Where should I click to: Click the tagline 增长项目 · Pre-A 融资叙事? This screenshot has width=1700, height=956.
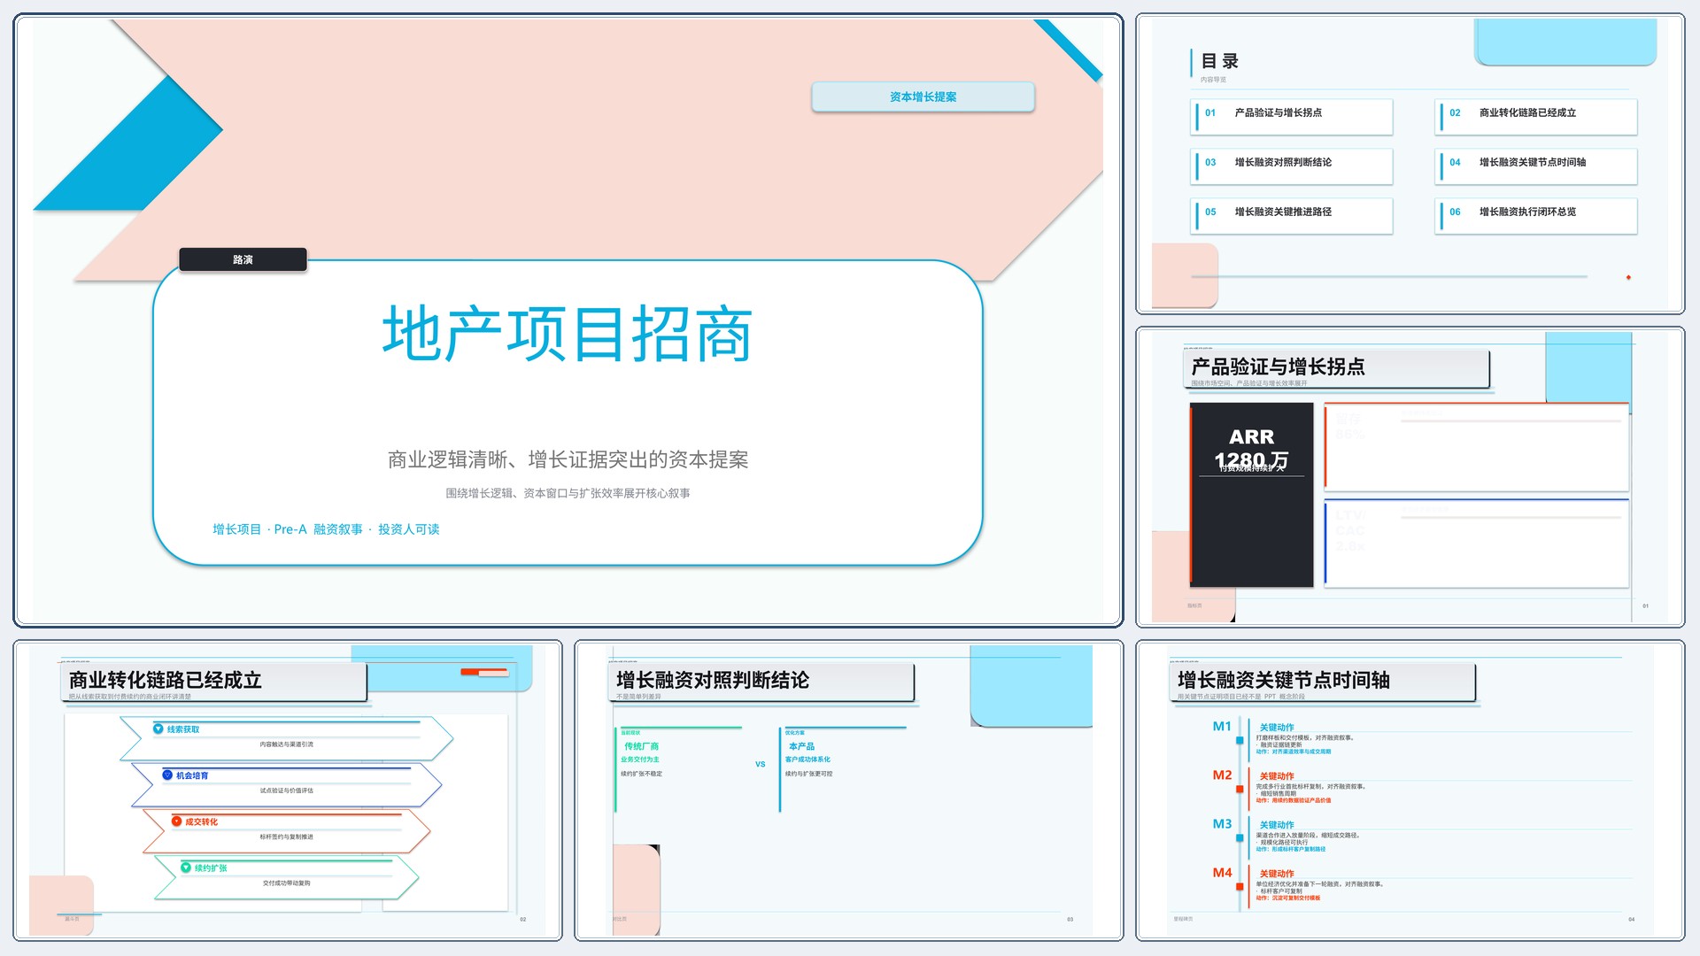click(x=326, y=529)
